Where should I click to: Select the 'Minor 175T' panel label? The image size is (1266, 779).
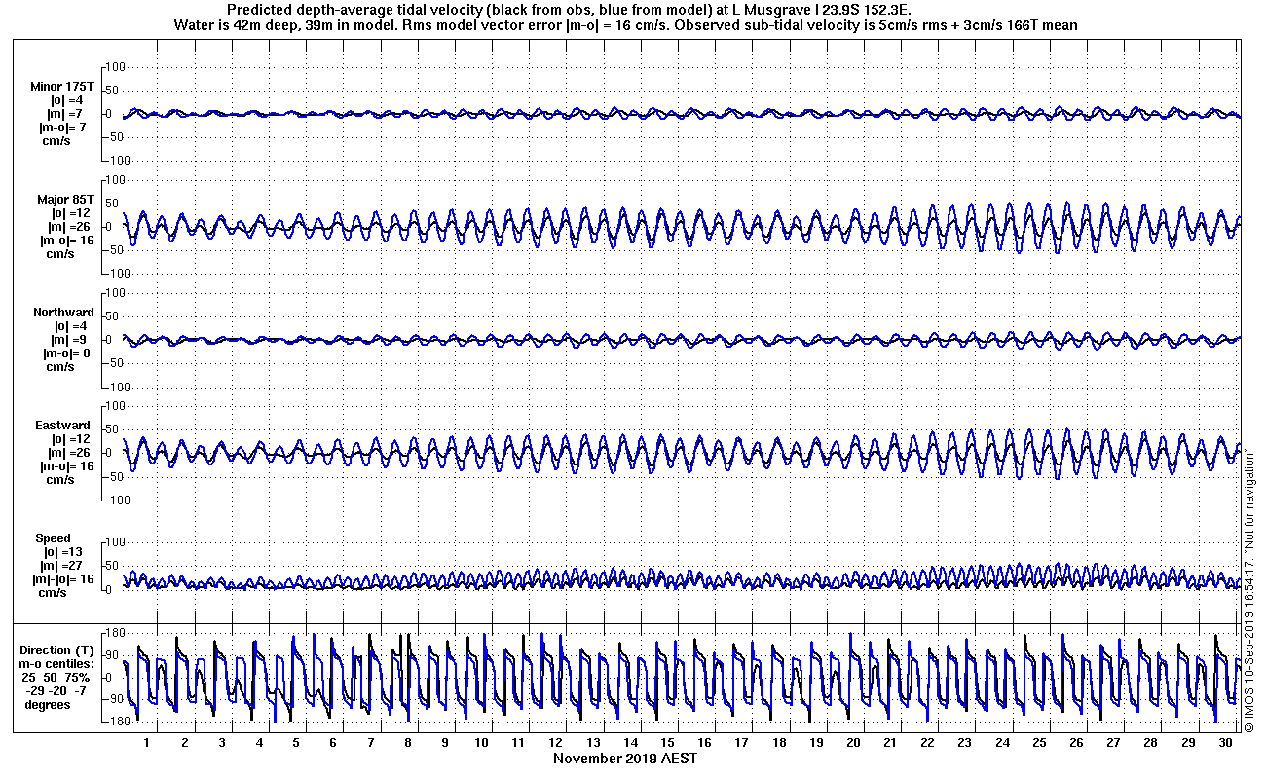(62, 87)
